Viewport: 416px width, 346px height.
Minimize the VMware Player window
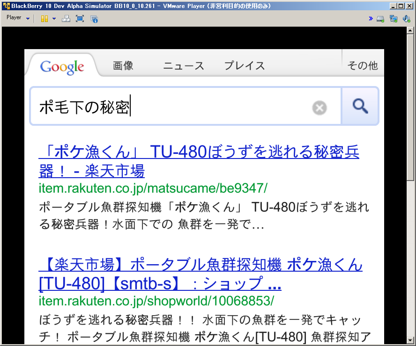click(394, 6)
